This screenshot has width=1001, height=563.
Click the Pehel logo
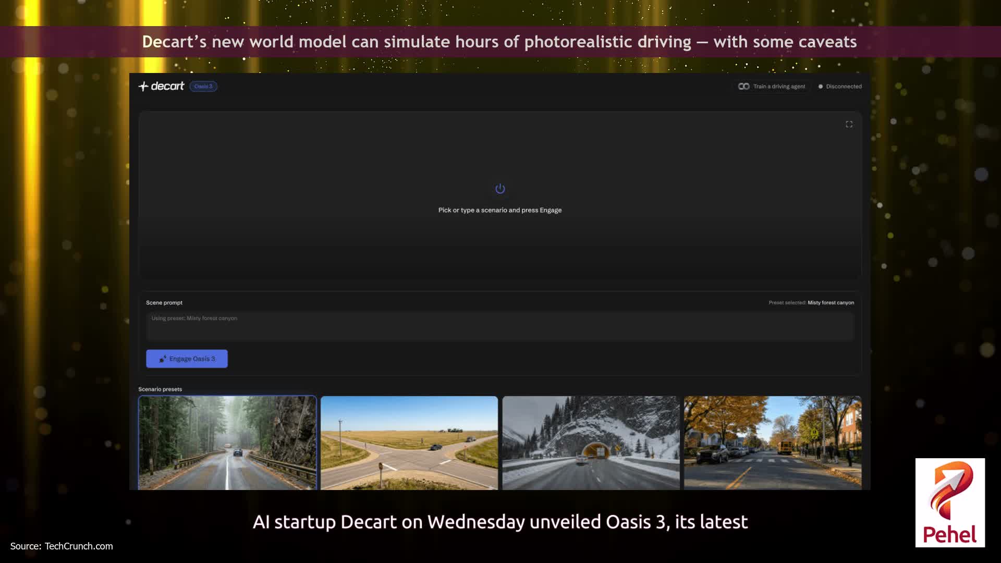coord(950,503)
